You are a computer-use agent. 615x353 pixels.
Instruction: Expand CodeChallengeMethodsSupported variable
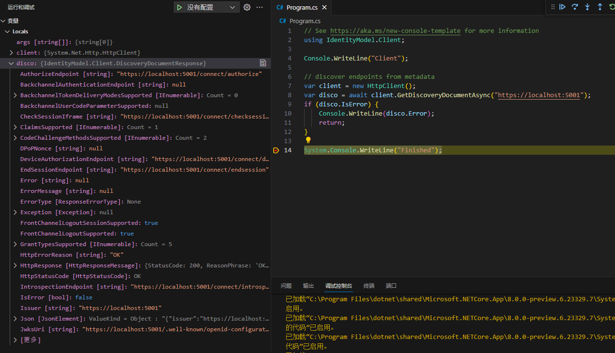(x=15, y=138)
